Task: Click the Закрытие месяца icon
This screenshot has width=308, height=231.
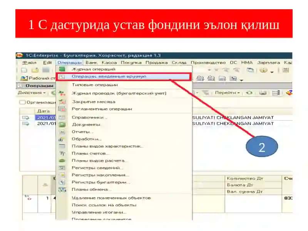Action: tap(62, 102)
